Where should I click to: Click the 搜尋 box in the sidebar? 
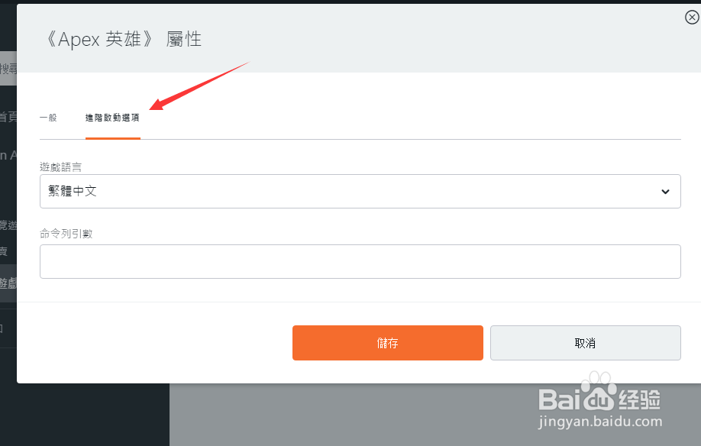pyautogui.click(x=8, y=69)
